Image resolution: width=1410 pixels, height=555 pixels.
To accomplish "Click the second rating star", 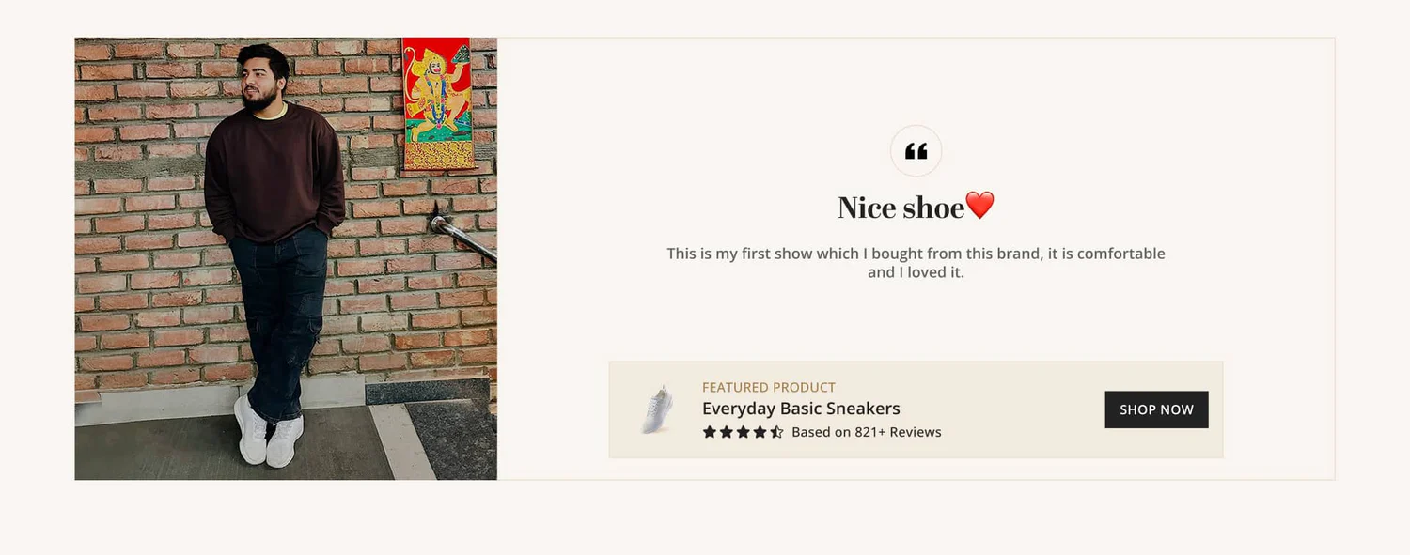I will click(x=727, y=432).
